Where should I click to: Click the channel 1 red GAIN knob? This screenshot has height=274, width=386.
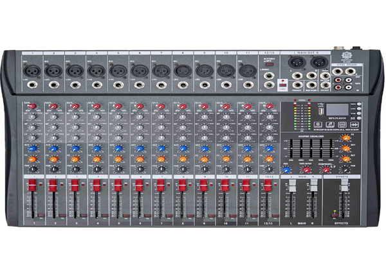point(32,107)
